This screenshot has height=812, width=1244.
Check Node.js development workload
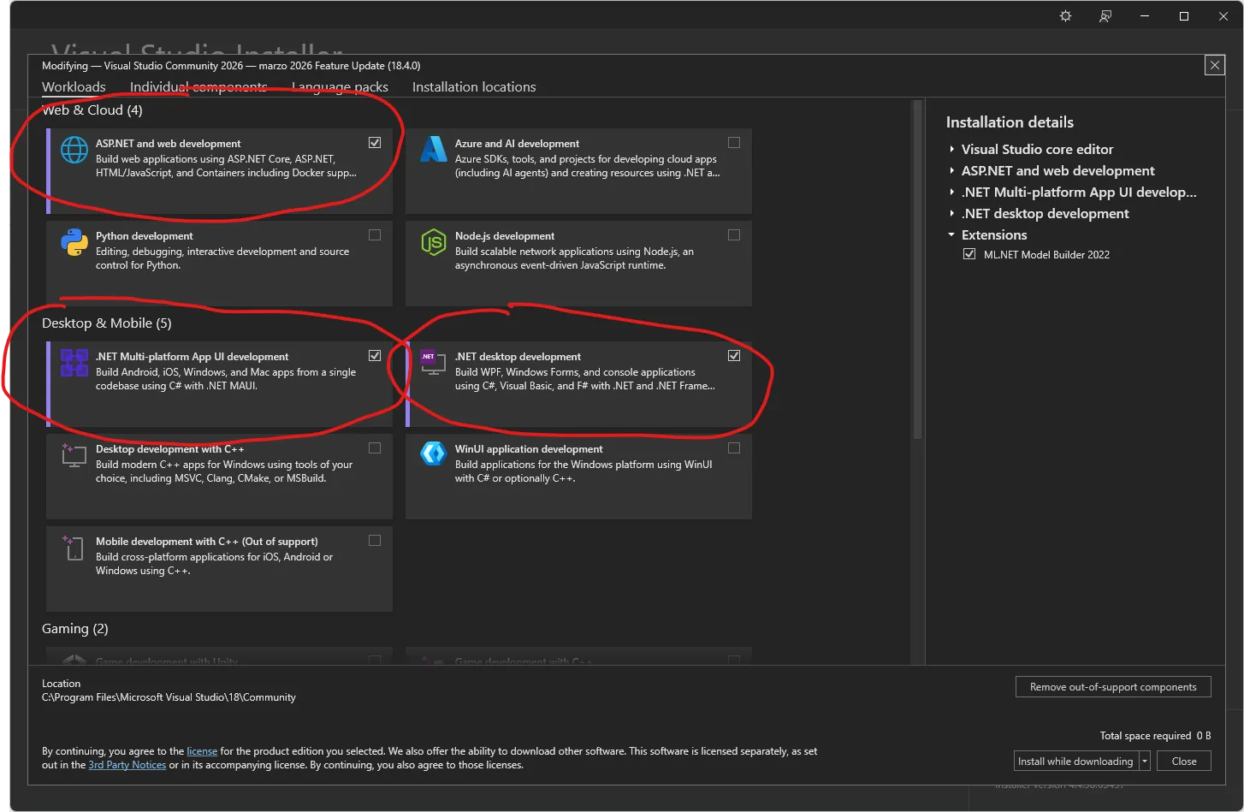(734, 235)
